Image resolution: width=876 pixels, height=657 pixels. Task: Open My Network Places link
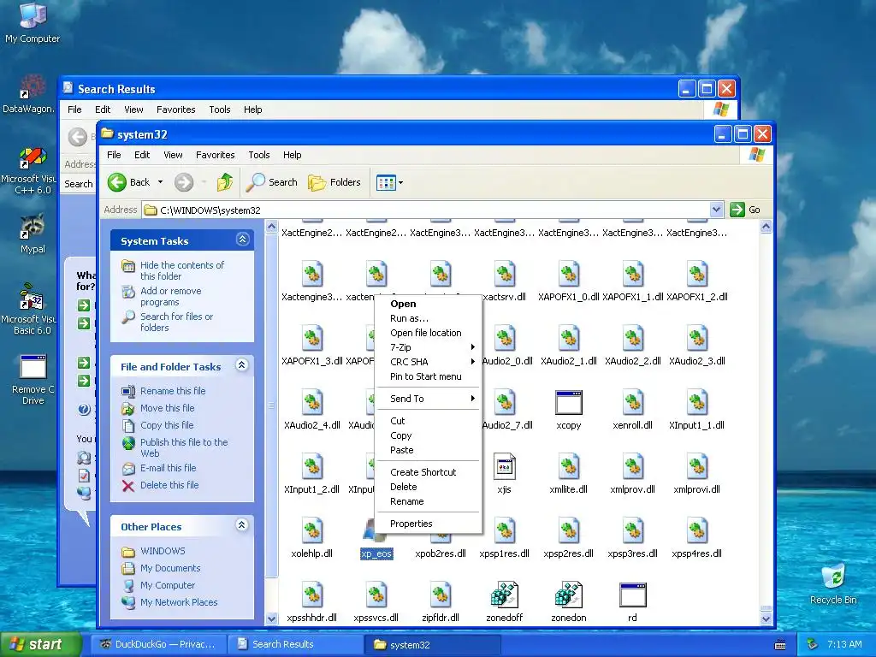(178, 602)
